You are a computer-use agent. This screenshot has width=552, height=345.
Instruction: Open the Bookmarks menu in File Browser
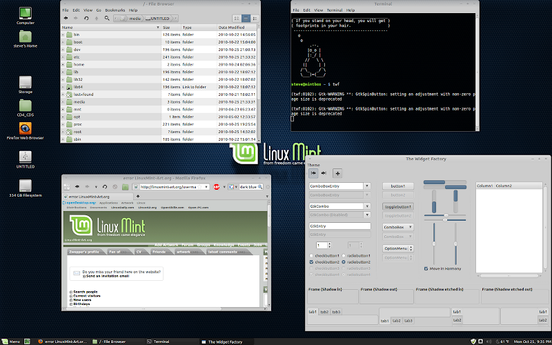[x=114, y=11]
